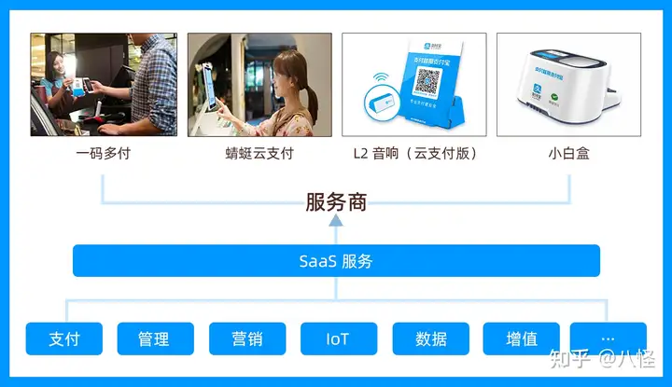Choose the 支付 block

64,339
